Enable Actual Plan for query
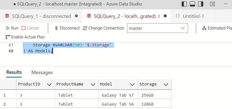Screen dimensions: 232x109 25,37
